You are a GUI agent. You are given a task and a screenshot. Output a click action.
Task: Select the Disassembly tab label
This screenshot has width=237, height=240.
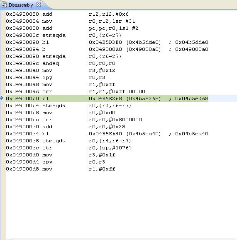21,5
